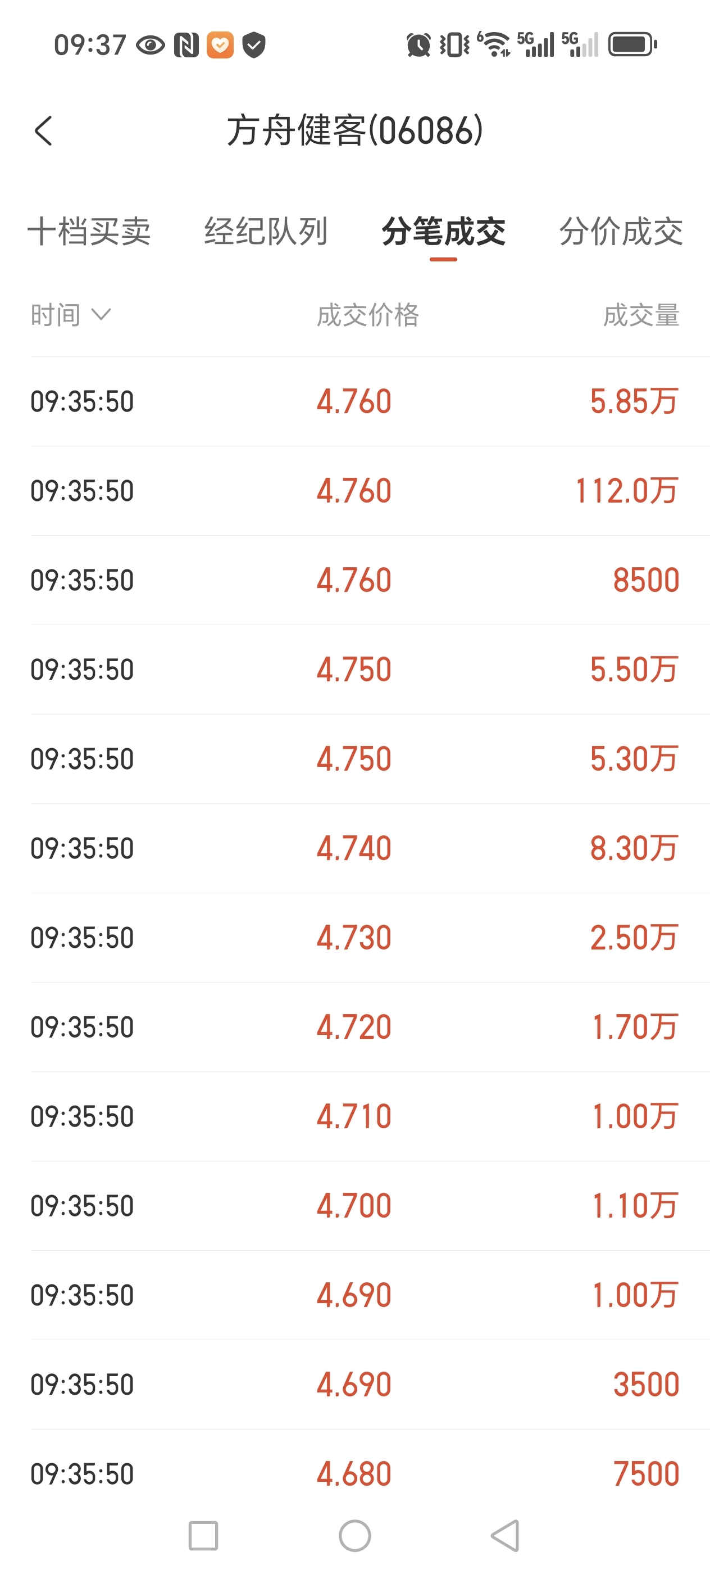Tap the alarm clock status icon
The image size is (710, 1574).
[418, 45]
